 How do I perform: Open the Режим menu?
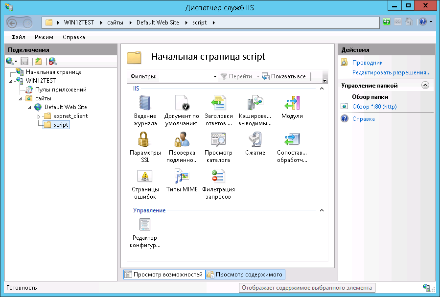point(44,37)
